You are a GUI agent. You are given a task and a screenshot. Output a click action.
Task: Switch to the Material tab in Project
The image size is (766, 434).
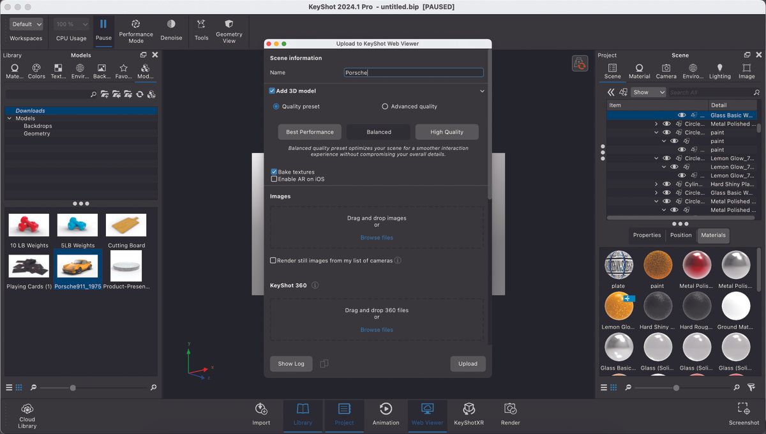click(x=639, y=71)
